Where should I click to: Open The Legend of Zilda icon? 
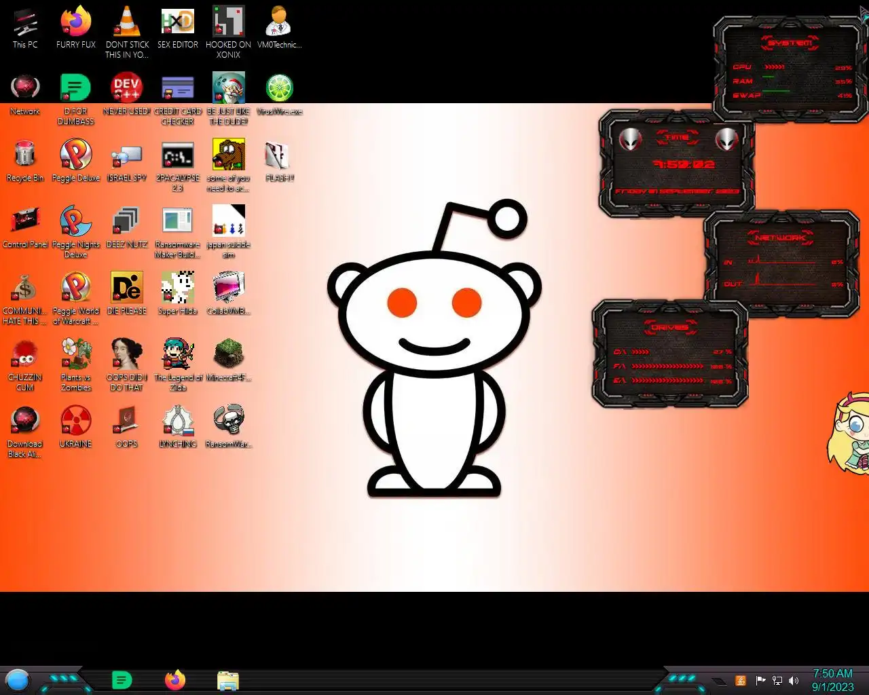click(178, 365)
